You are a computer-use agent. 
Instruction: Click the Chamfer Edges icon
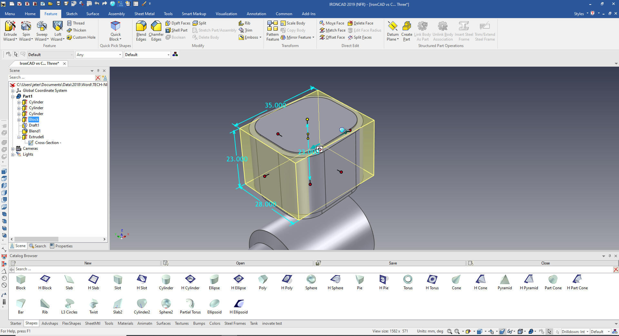[x=156, y=27]
